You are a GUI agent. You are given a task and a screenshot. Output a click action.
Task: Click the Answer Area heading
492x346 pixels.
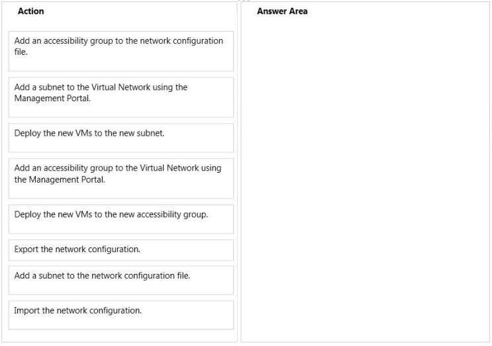tap(282, 11)
